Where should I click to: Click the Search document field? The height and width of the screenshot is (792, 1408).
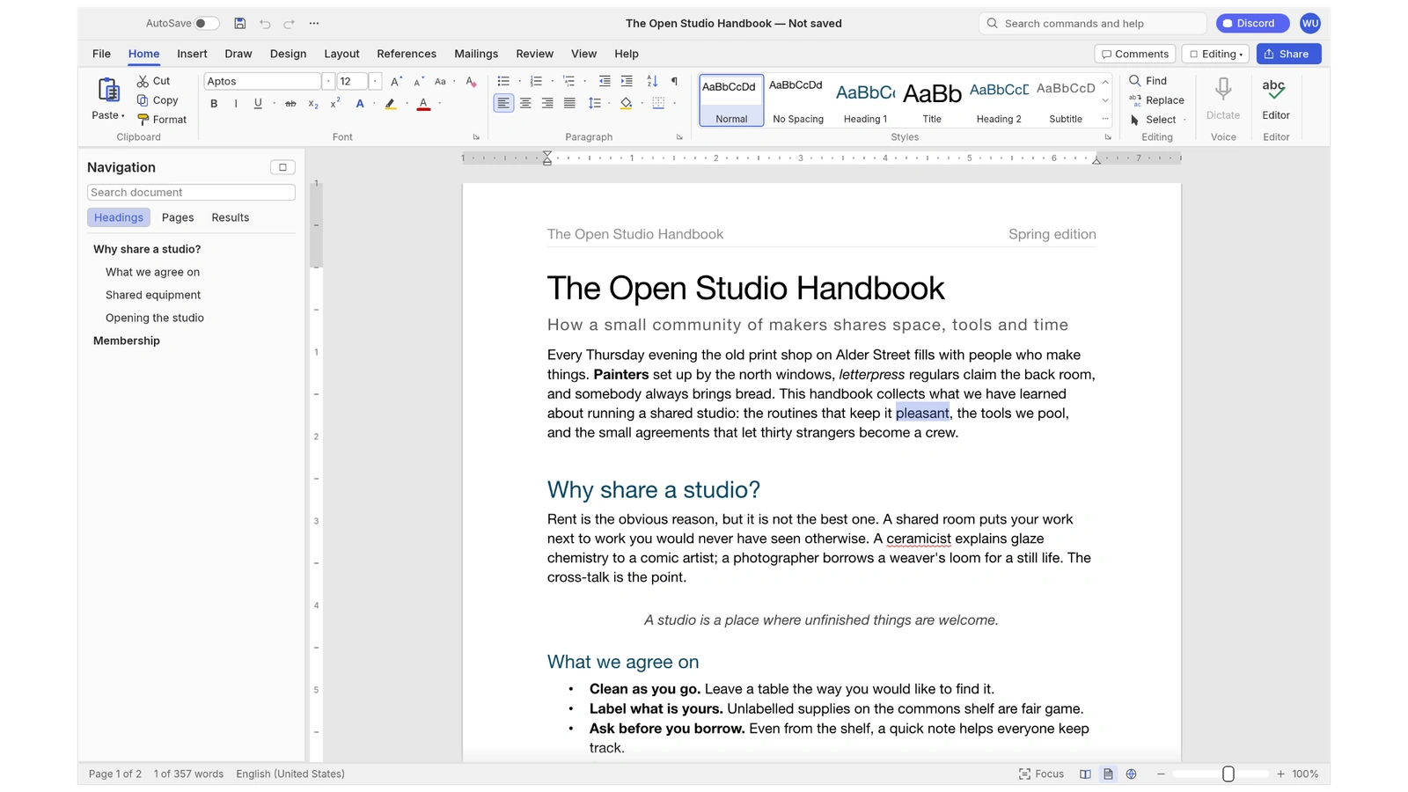pos(191,193)
